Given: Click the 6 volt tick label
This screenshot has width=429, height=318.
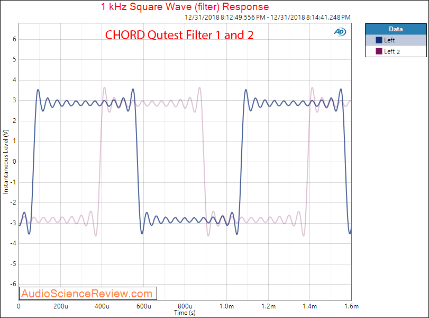Looking at the screenshot, I should click(14, 39).
